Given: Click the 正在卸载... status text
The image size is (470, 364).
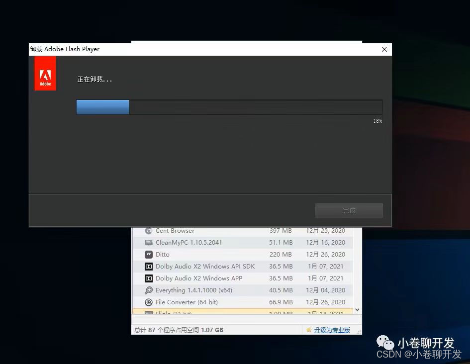Looking at the screenshot, I should 94,80.
